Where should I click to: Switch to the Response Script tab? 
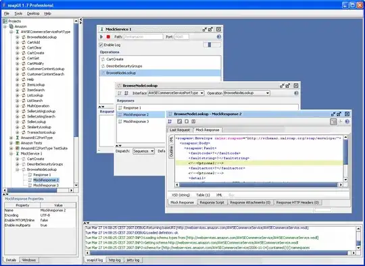click(x=212, y=203)
